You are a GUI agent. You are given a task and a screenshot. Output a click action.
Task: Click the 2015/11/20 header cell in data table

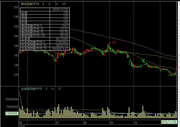(x=60, y=9)
